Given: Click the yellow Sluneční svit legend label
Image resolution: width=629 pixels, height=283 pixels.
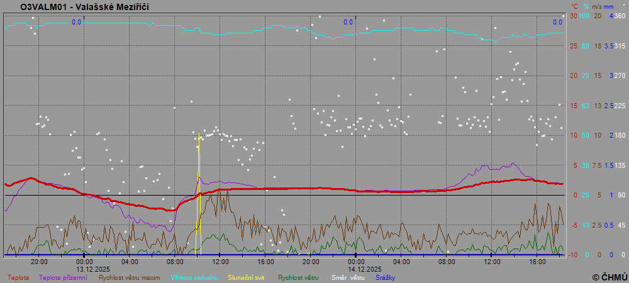Looking at the screenshot, I should coord(246,277).
